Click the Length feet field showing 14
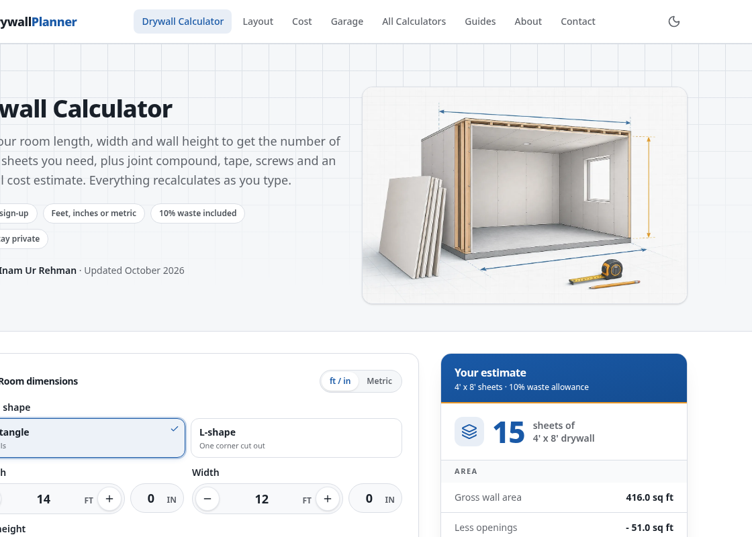Image resolution: width=752 pixels, height=537 pixels. click(x=44, y=499)
